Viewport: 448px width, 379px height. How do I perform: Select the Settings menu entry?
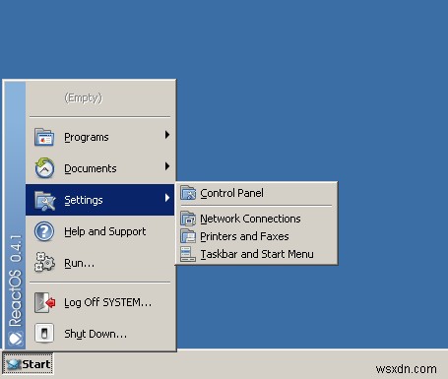[x=99, y=200]
